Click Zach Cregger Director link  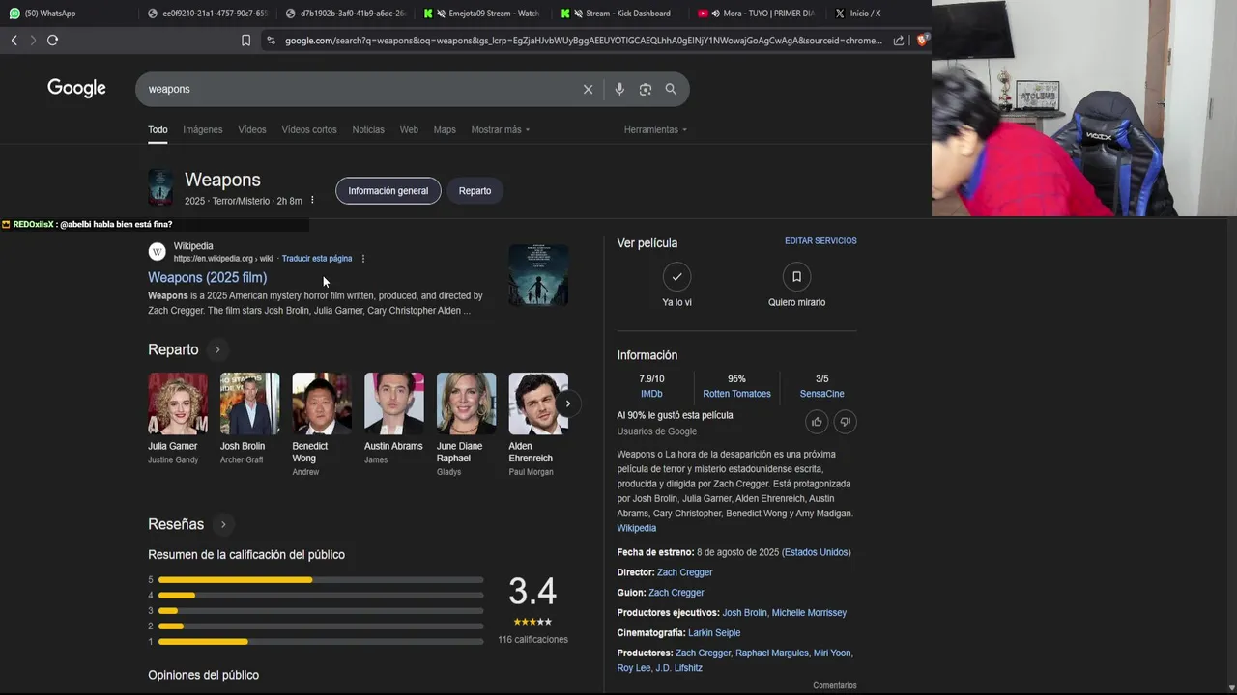[x=684, y=572]
